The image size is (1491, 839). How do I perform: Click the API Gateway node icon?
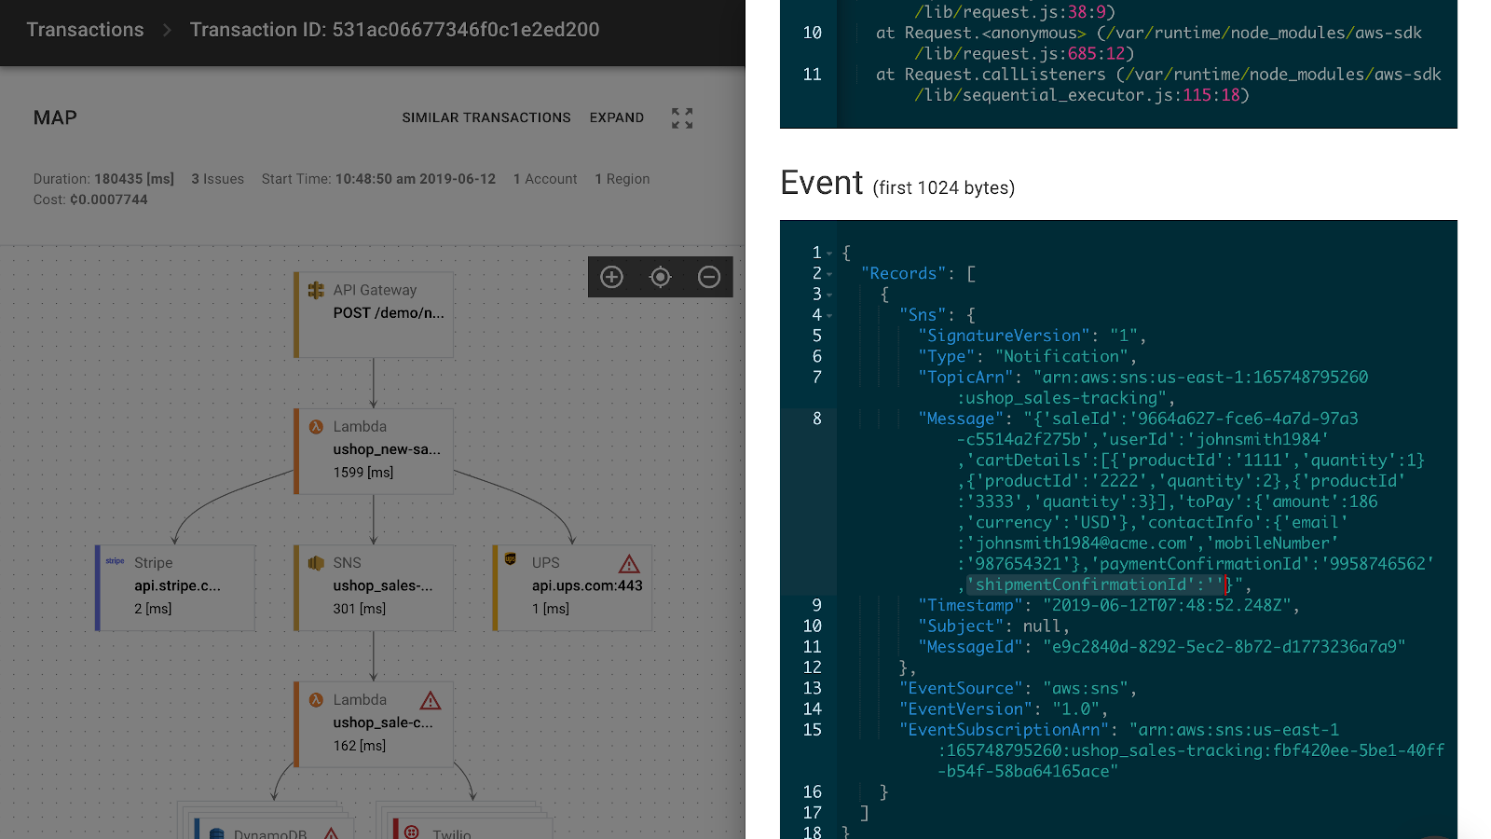point(316,290)
